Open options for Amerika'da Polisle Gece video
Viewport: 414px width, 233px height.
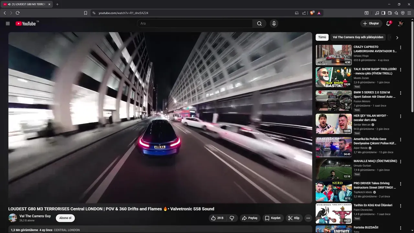tap(400, 139)
